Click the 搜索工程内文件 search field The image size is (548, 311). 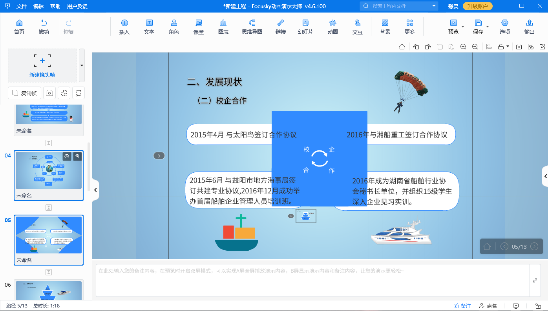coord(398,6)
